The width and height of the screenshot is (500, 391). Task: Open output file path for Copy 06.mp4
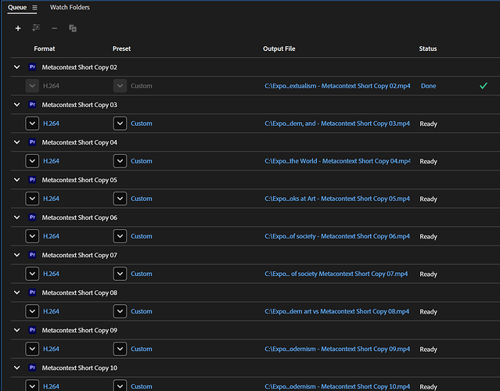[x=337, y=236]
